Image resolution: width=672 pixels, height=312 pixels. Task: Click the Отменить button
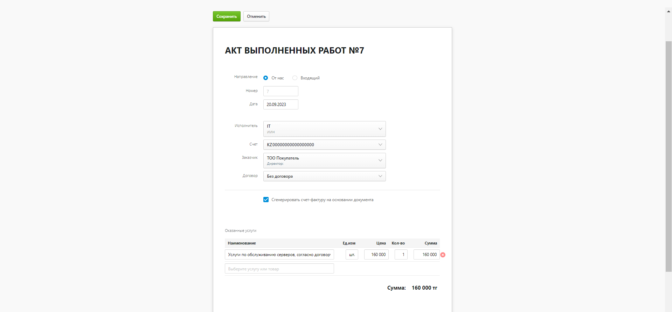pyautogui.click(x=256, y=16)
